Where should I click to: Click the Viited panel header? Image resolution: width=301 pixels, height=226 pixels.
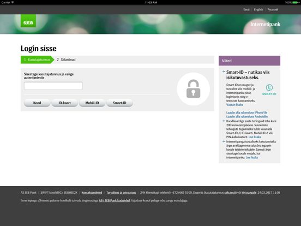[249, 61]
